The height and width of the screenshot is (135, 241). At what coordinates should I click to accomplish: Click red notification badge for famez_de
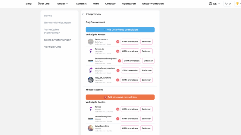[x=118, y=51]
